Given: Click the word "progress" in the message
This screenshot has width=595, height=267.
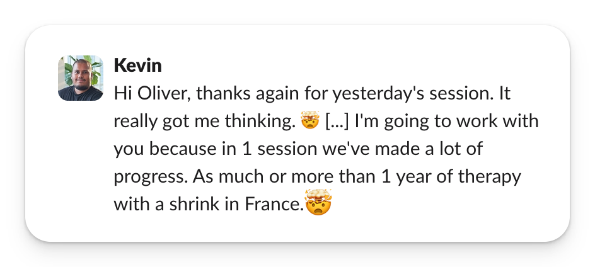Looking at the screenshot, I should tap(148, 177).
